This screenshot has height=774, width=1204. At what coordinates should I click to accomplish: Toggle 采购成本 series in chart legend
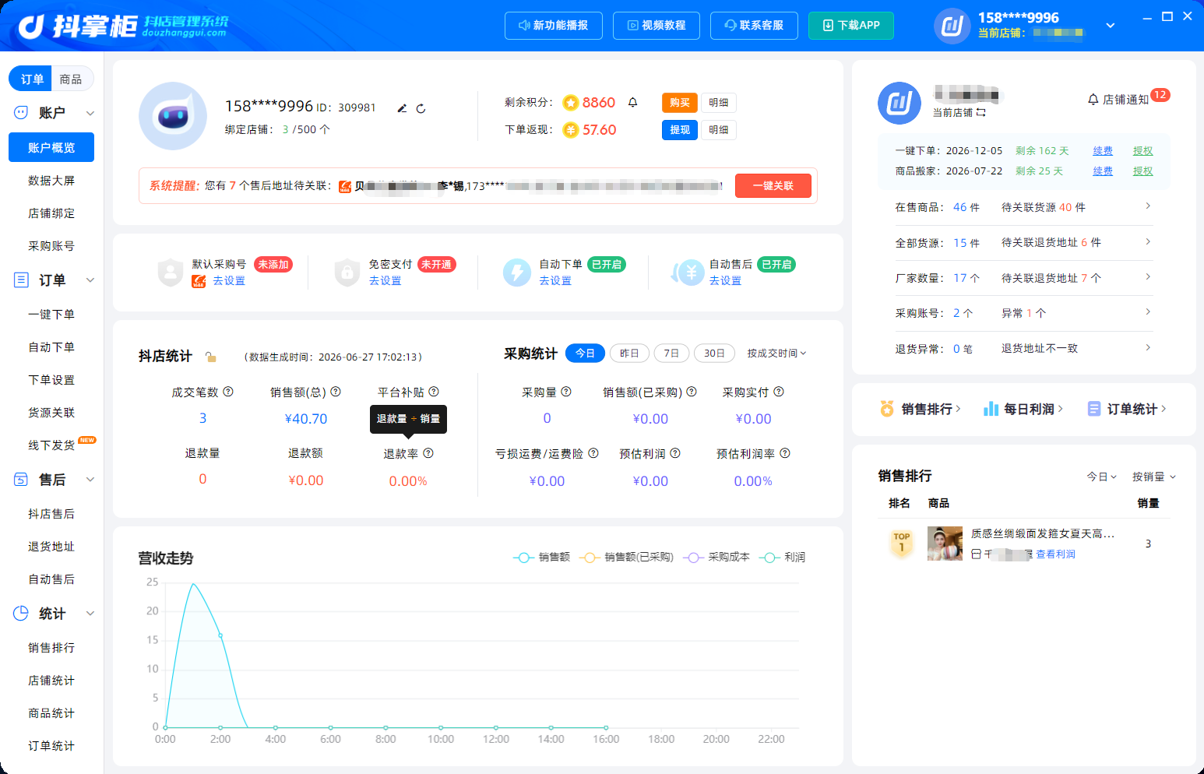(717, 558)
